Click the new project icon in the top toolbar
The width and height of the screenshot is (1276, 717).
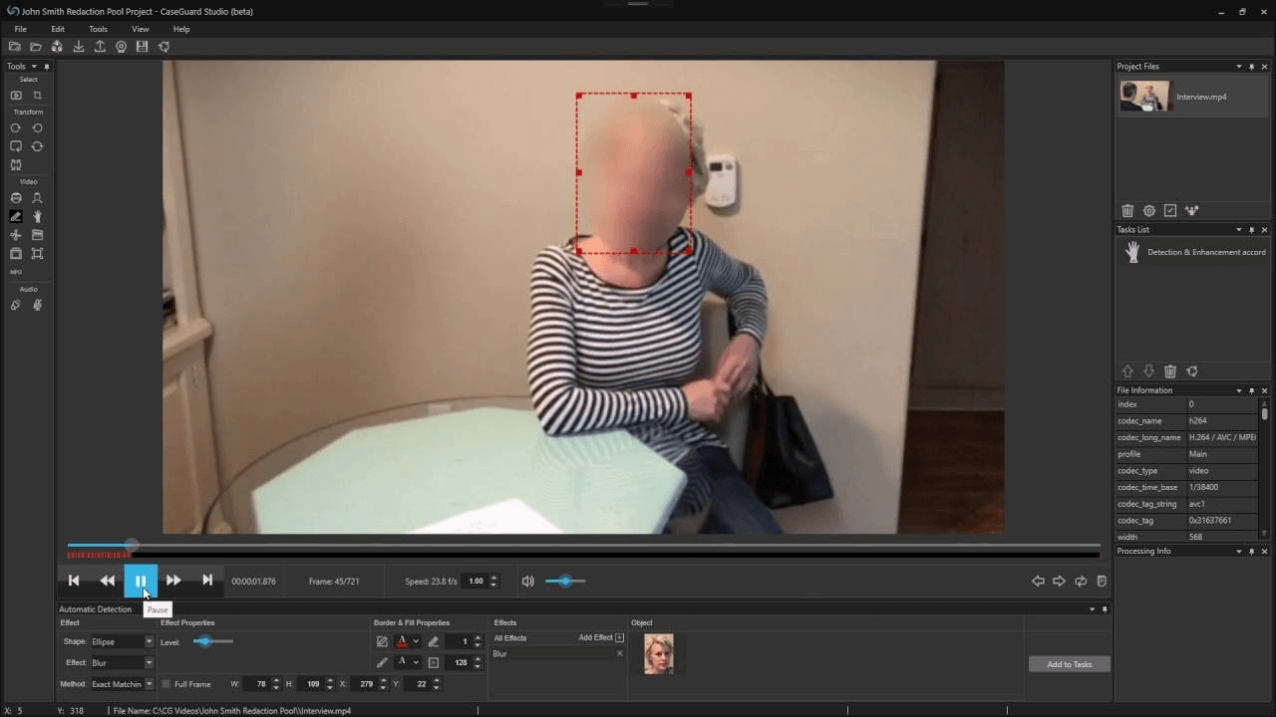[14, 47]
